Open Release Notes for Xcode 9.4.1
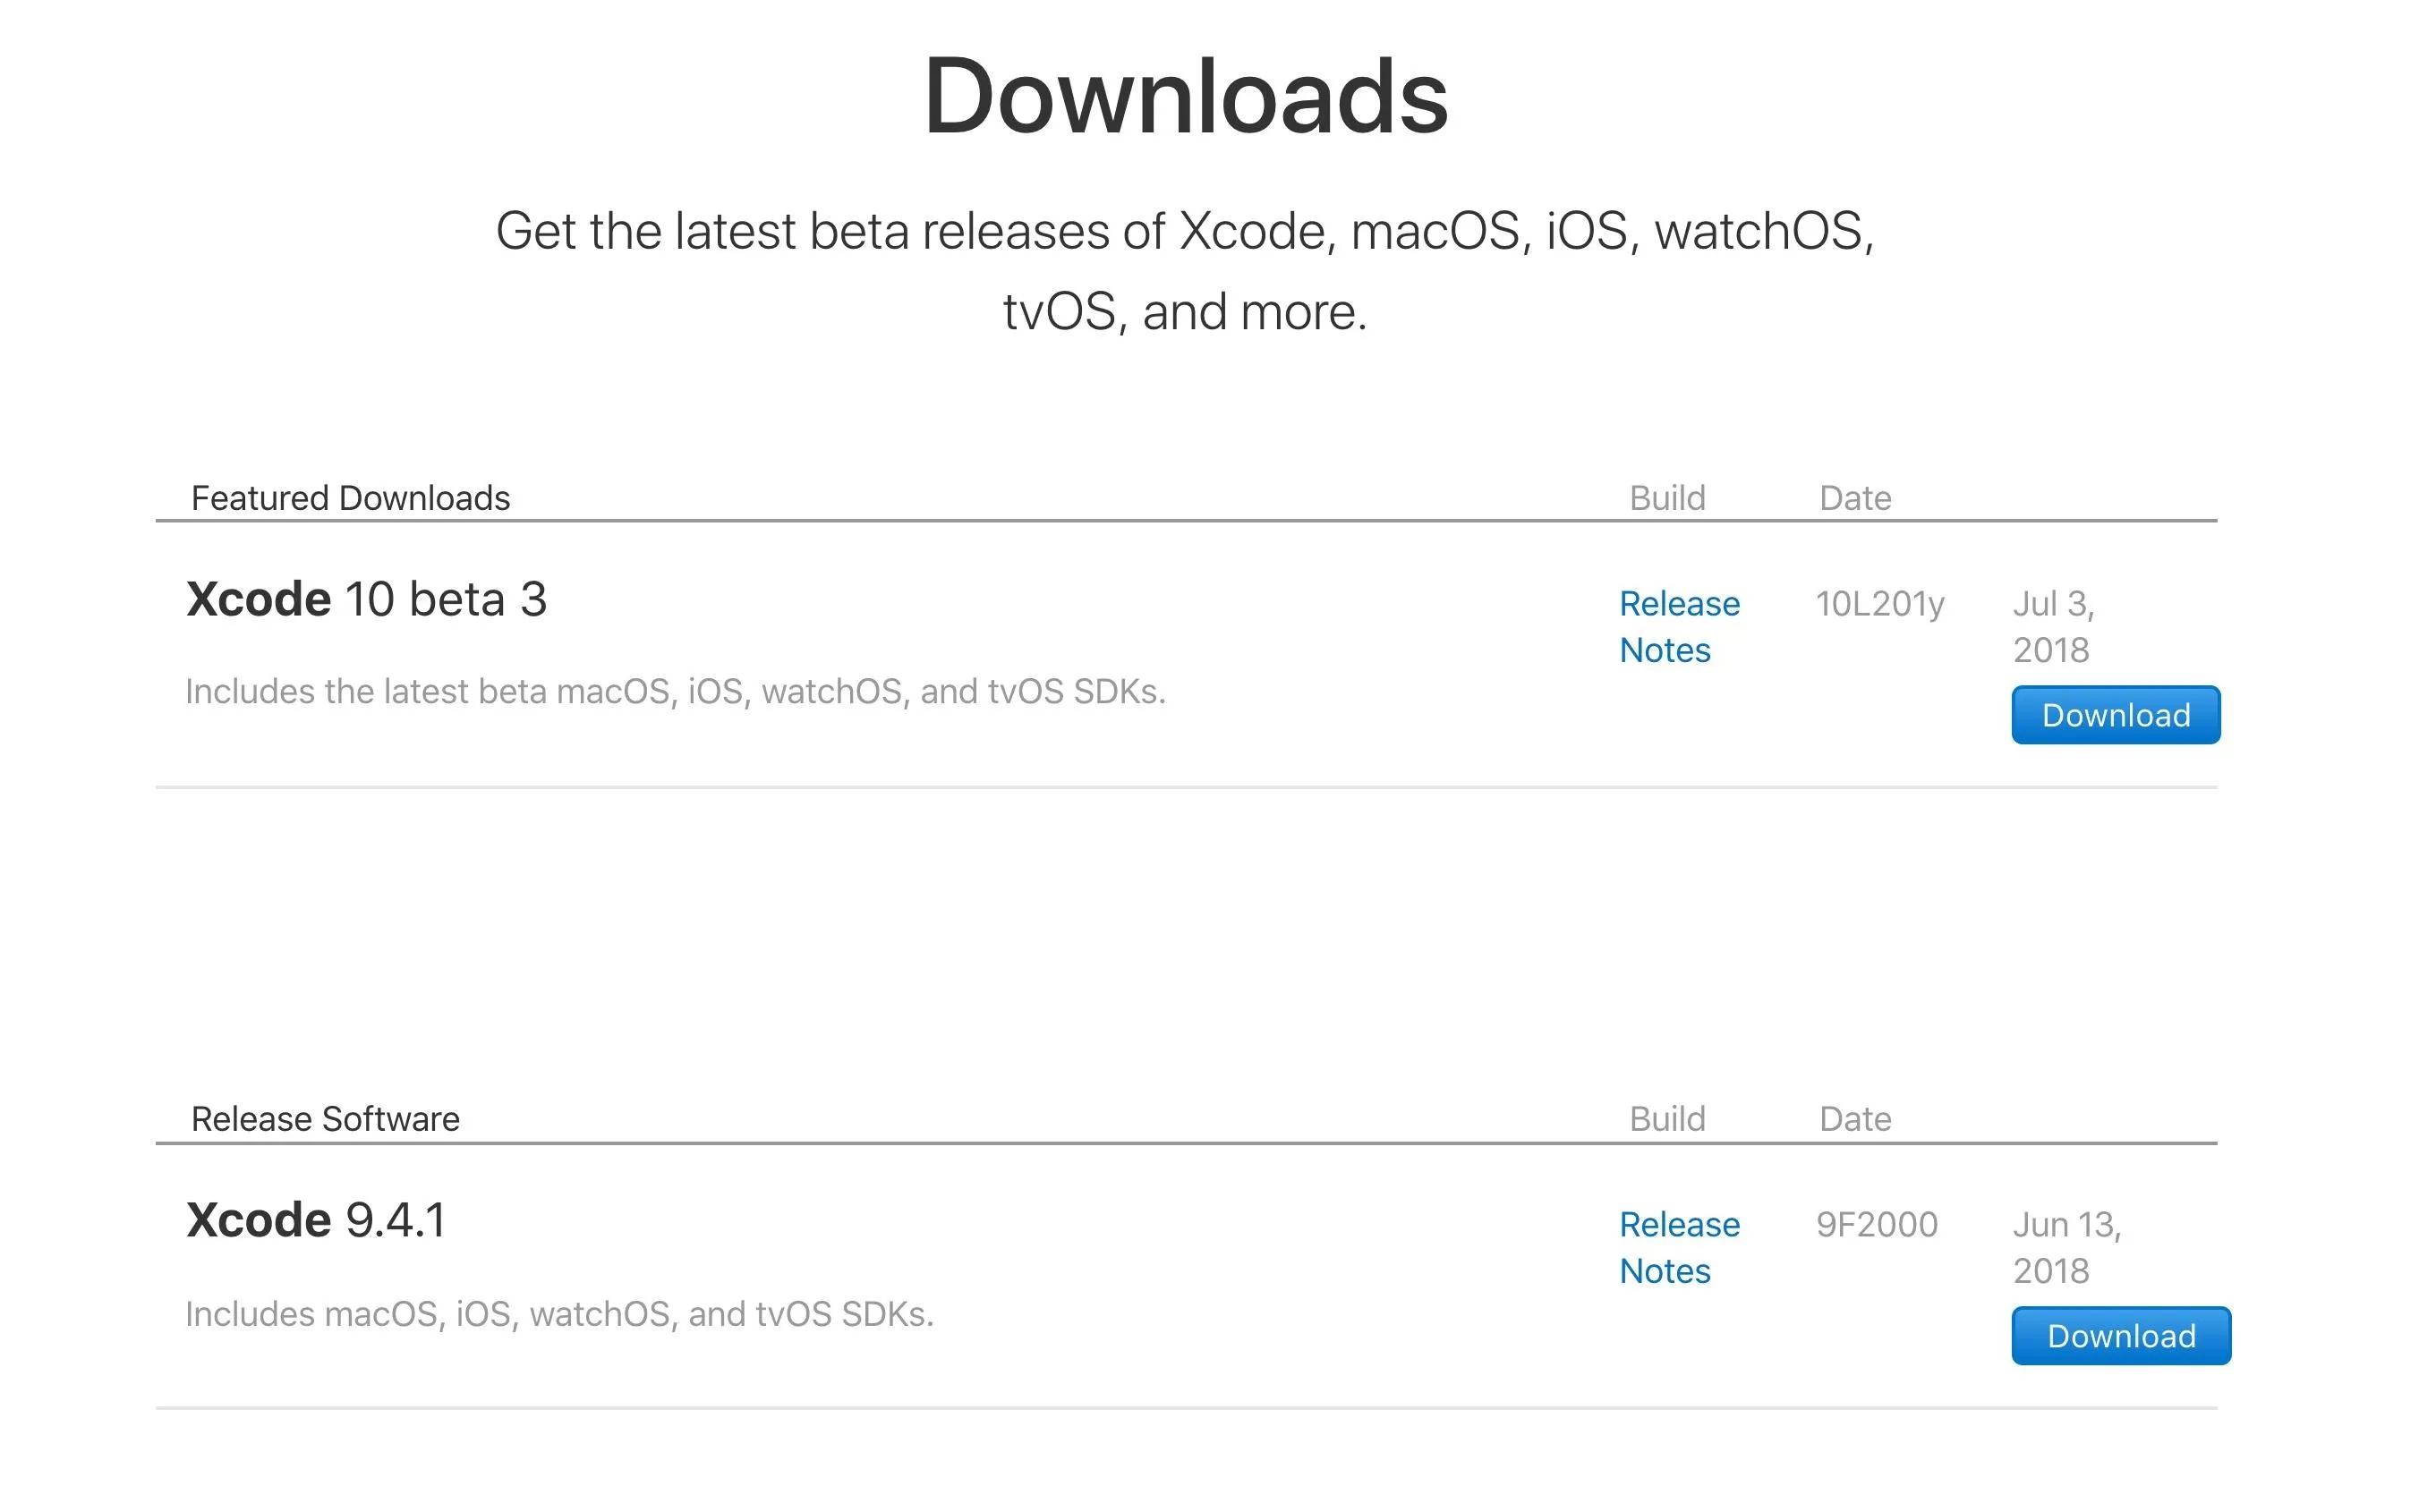This screenshot has height=1512, width=2419. pos(1679,1248)
